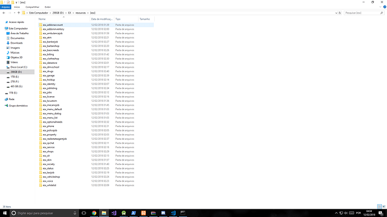Open PowerShell from the taskbar
This screenshot has height=217, width=387.
pyautogui.click(x=133, y=213)
